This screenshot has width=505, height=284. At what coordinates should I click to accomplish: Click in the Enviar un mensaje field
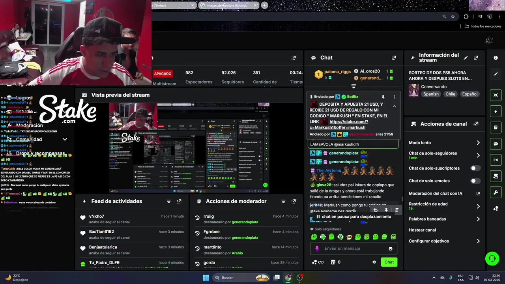pos(353,248)
